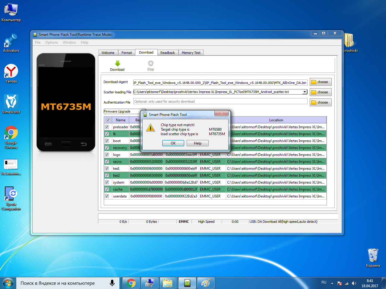Open the VimeWorld desktop icon
Screen dimensions: 386x289
click(x=11, y=104)
